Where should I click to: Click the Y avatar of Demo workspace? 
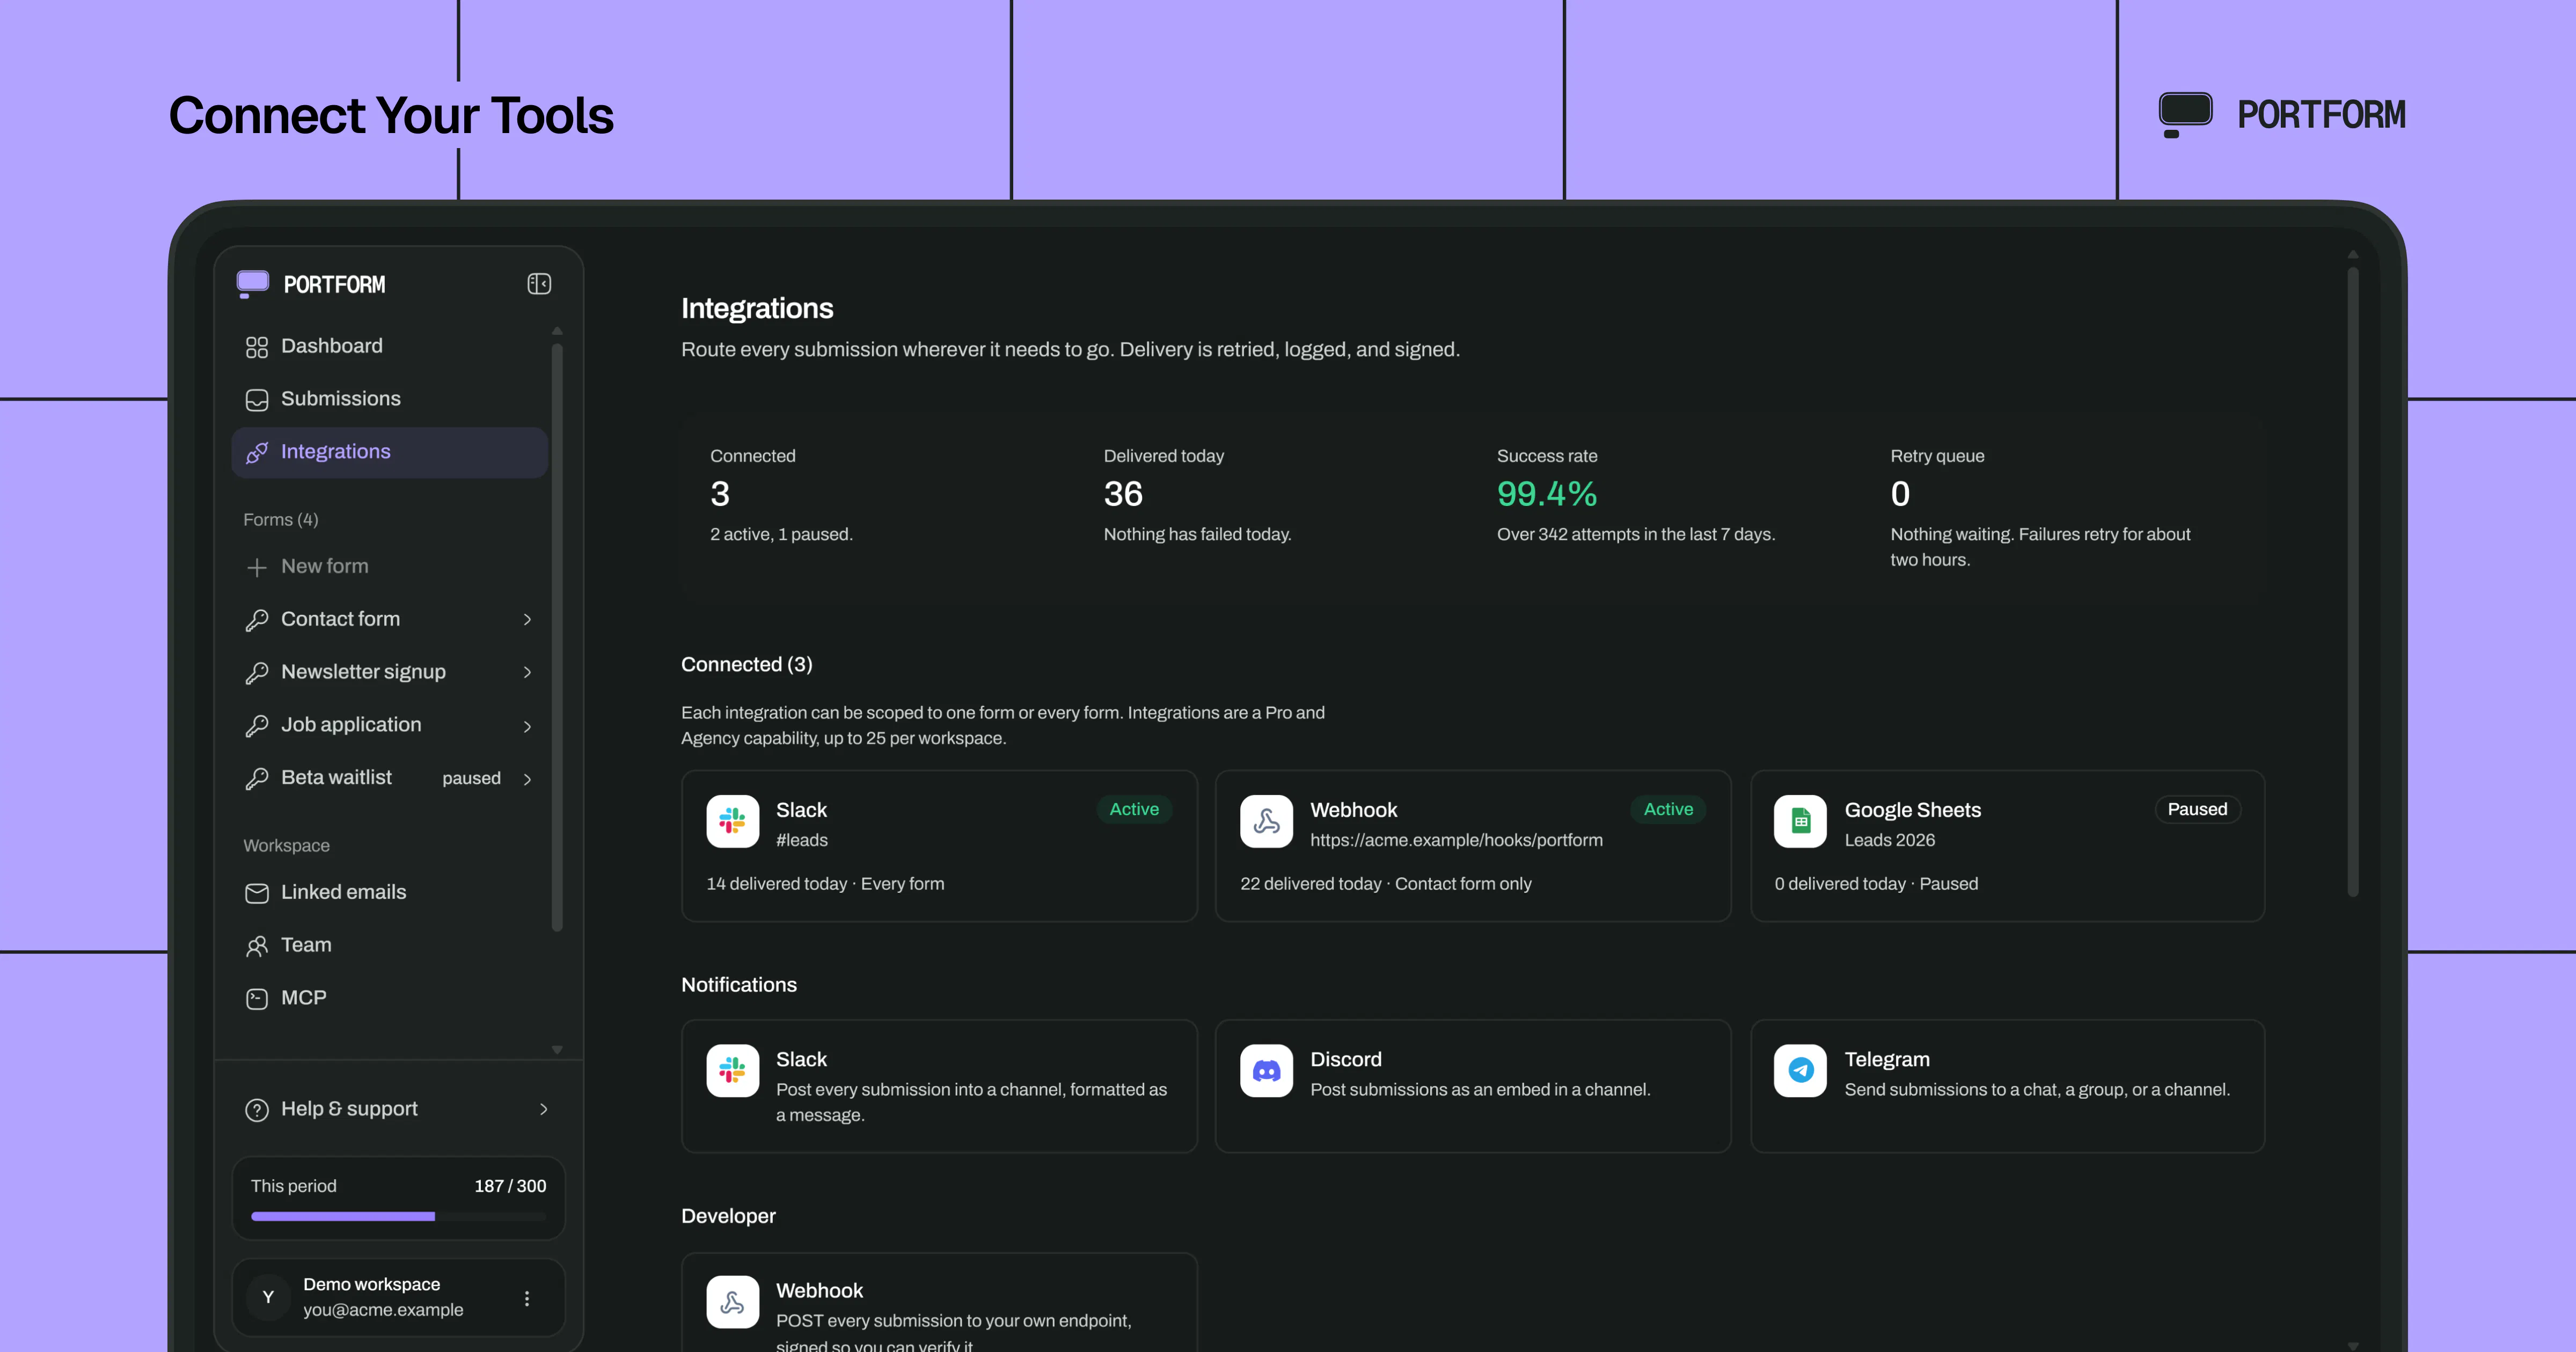(x=268, y=1297)
